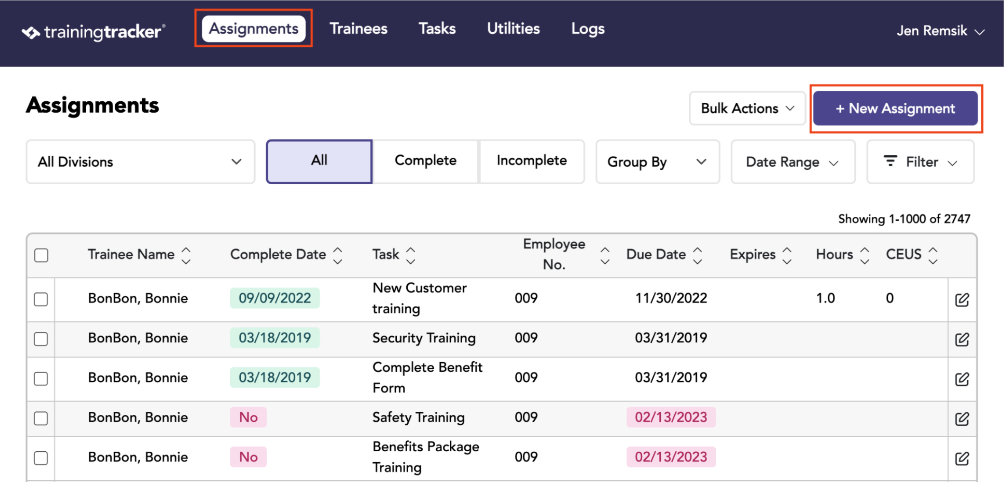The width and height of the screenshot is (1004, 482).
Task: Open the All Divisions dropdown
Action: tap(140, 162)
